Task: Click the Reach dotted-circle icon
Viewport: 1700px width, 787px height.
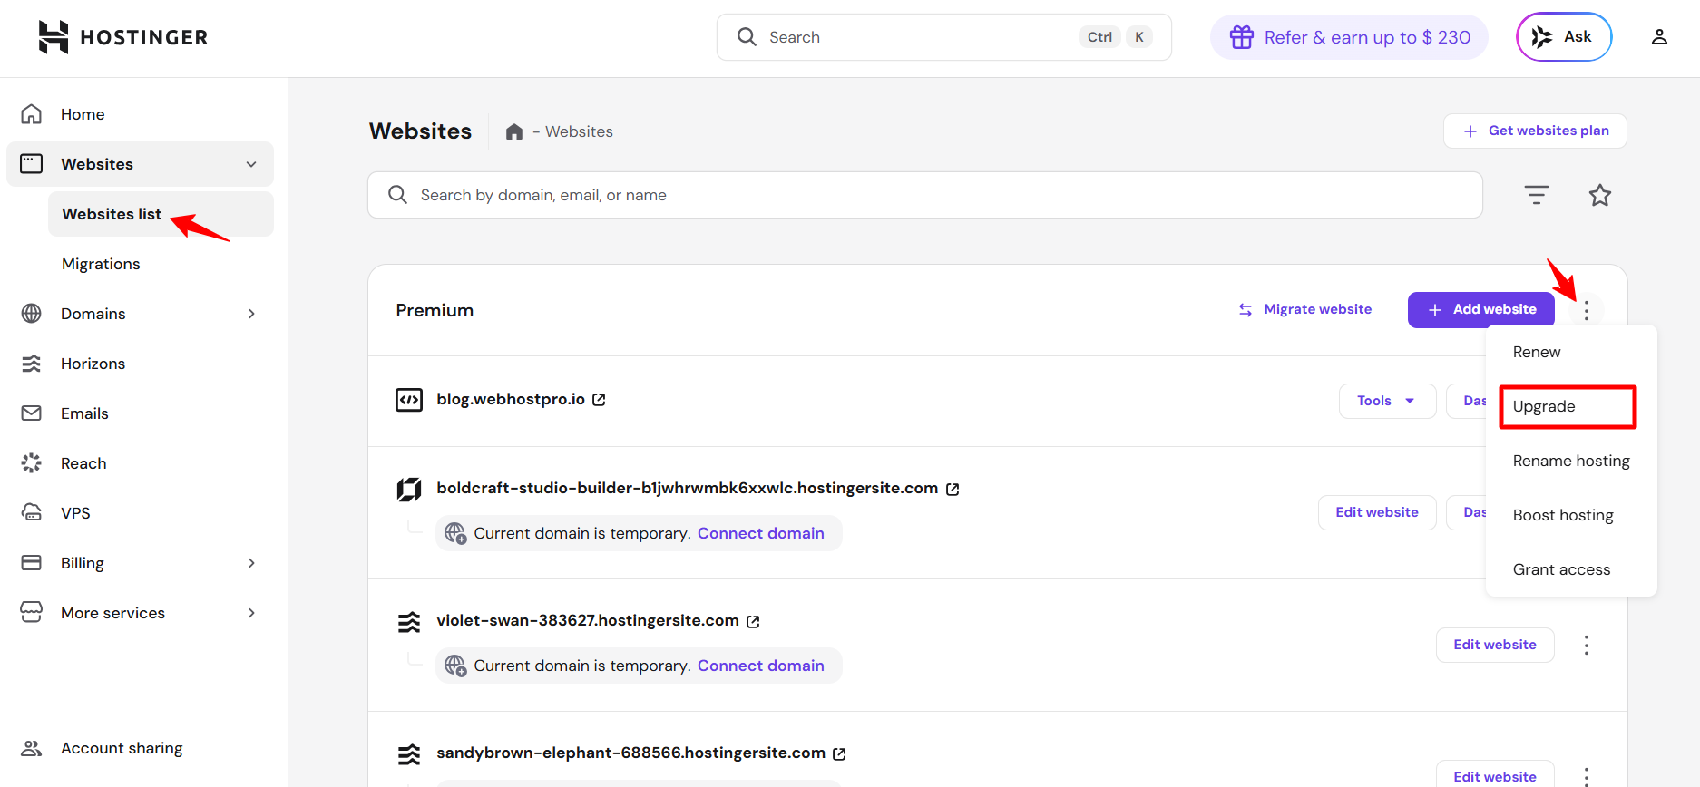Action: (32, 463)
